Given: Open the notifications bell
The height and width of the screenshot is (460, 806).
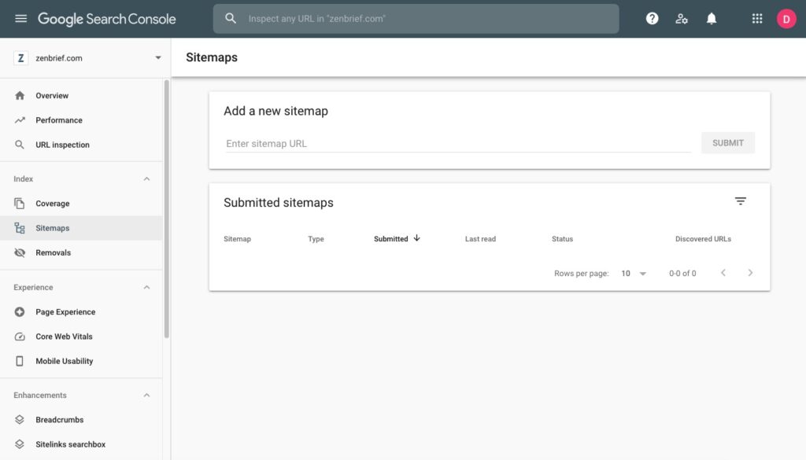Looking at the screenshot, I should tap(711, 19).
